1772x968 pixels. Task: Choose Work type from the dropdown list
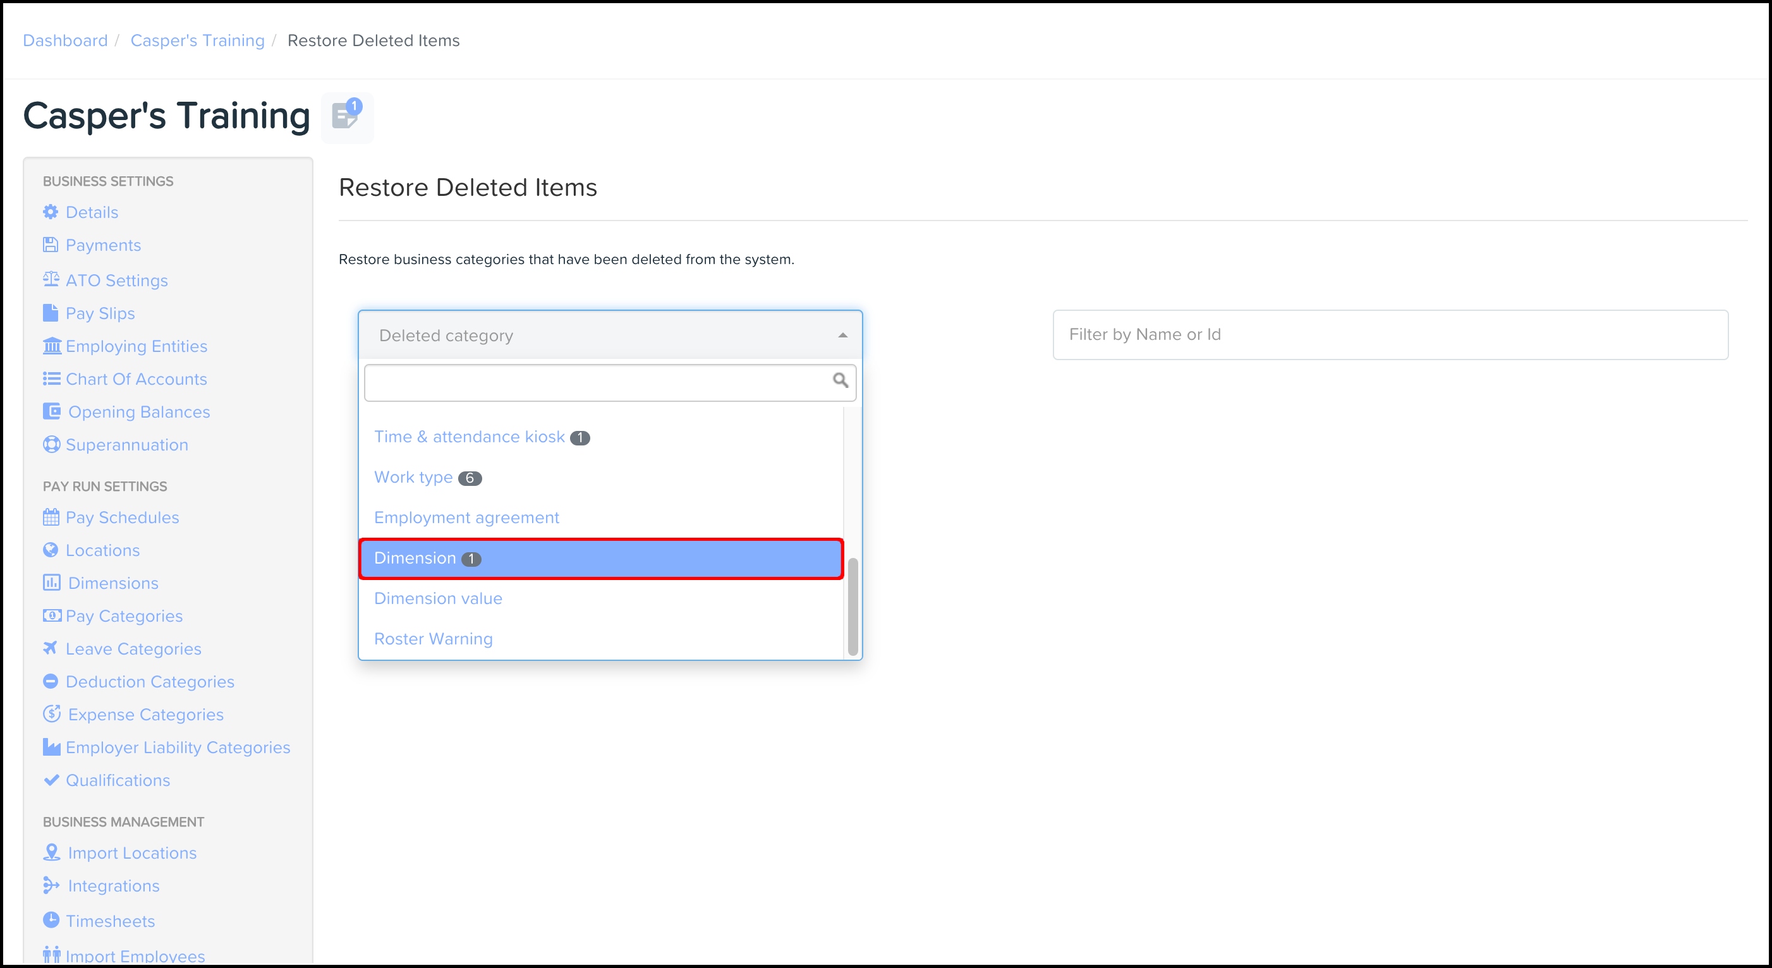pyautogui.click(x=413, y=477)
